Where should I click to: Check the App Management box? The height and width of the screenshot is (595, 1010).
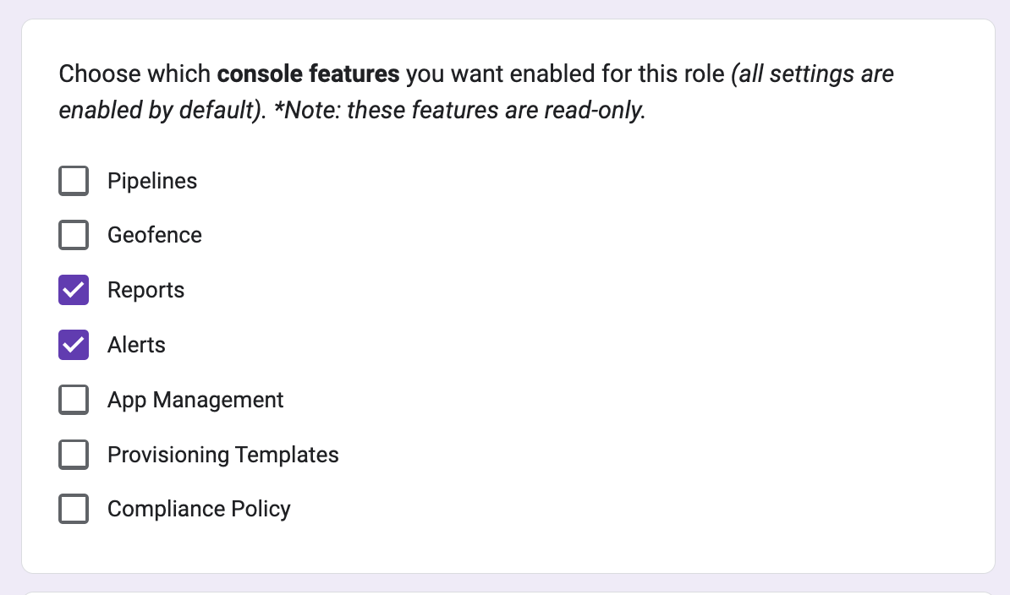coord(74,400)
